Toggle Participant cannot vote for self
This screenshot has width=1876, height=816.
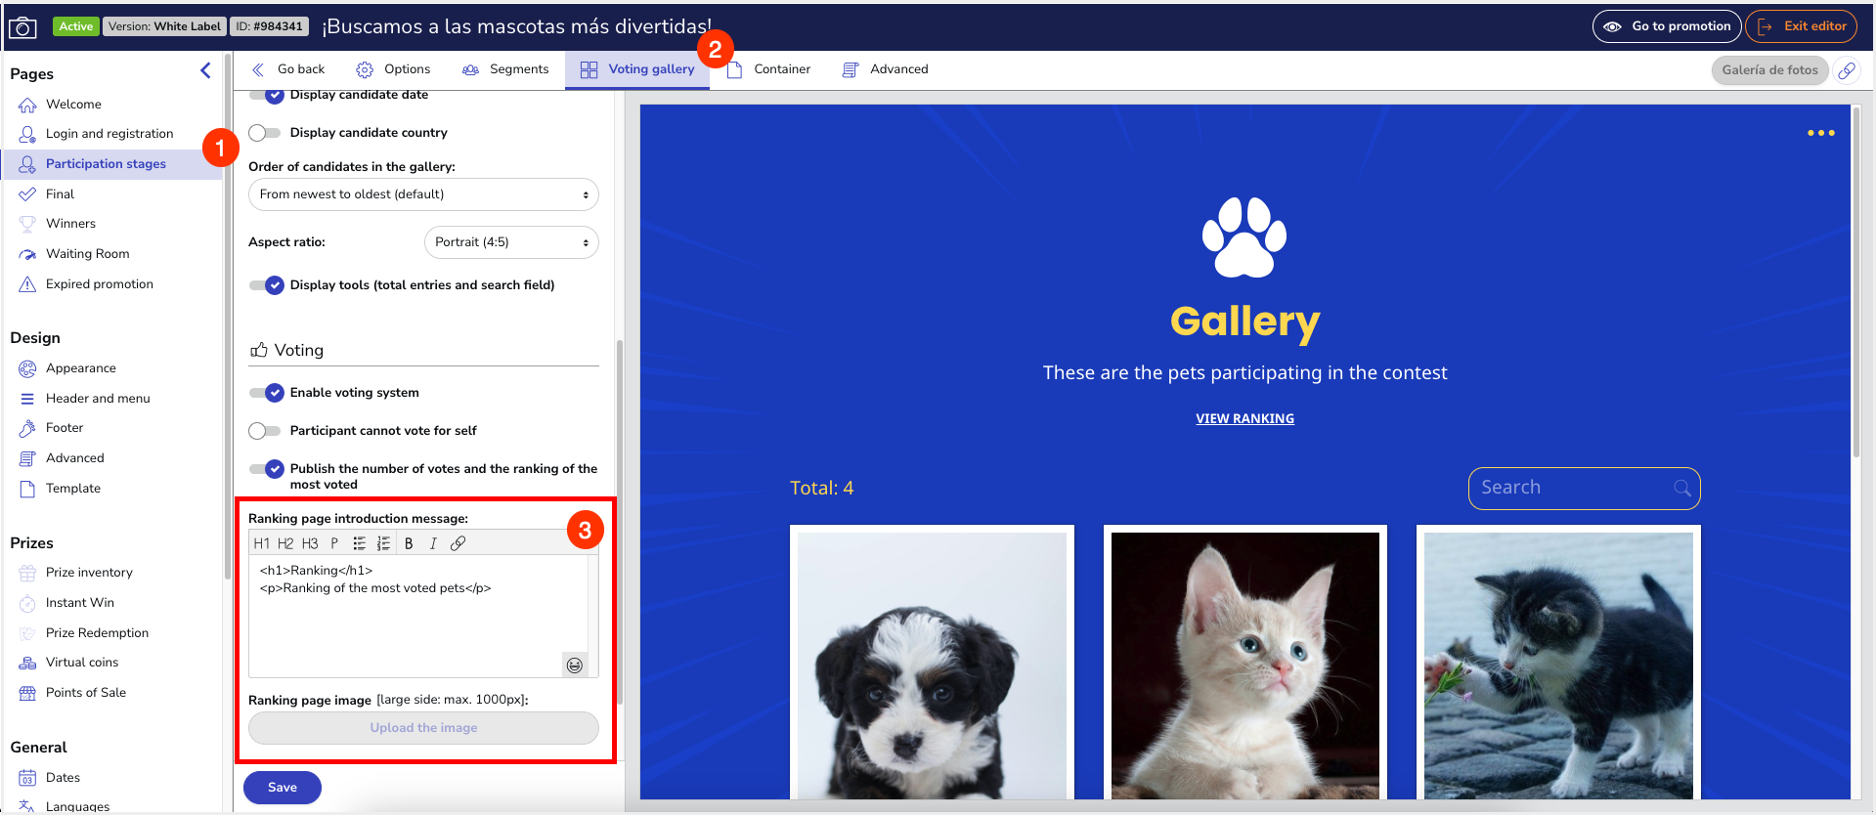264,431
